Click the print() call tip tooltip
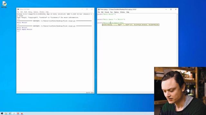Image resolution: width=206 pixels, height=115 pixels. [x=131, y=25]
